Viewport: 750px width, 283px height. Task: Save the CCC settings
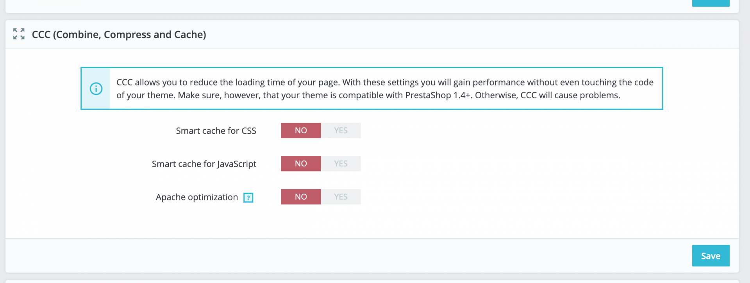[x=711, y=256]
